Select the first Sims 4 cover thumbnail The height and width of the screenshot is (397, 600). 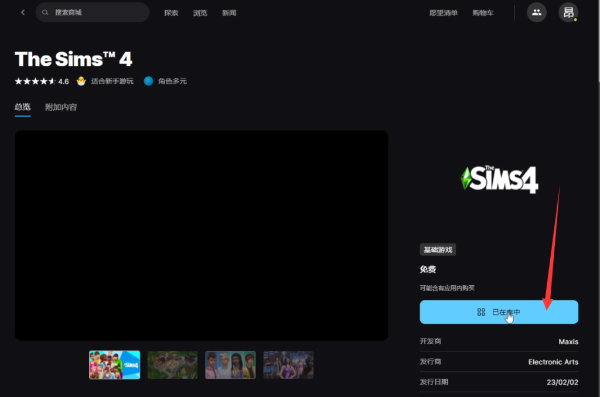114,365
